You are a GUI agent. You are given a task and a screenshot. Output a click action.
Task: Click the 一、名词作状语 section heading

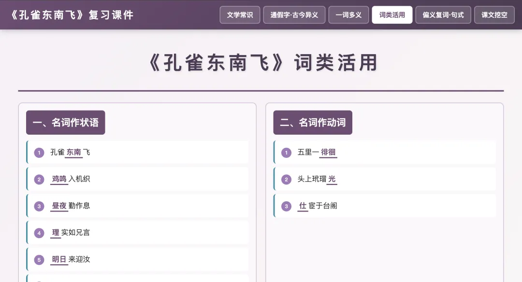65,123
